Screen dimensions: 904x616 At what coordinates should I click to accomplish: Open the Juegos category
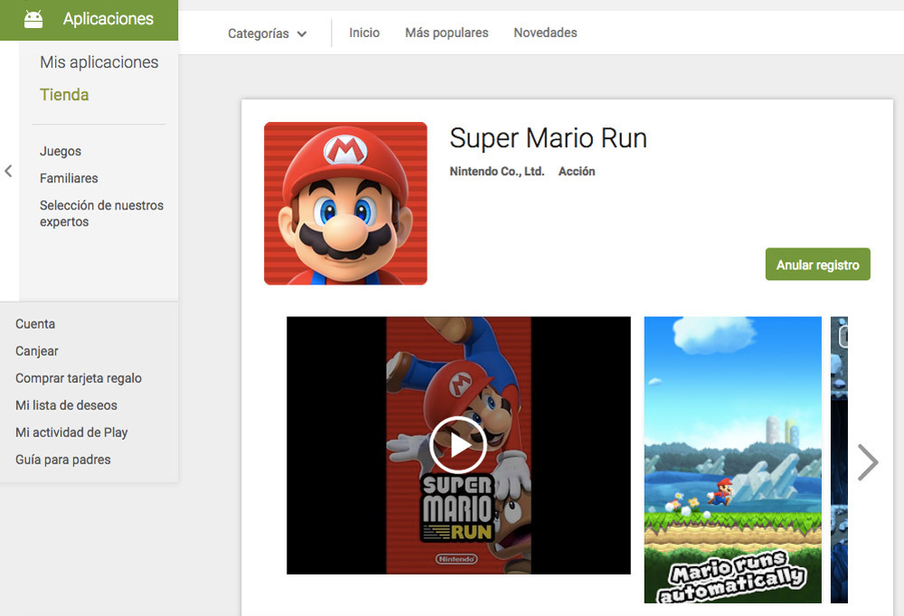(x=61, y=152)
